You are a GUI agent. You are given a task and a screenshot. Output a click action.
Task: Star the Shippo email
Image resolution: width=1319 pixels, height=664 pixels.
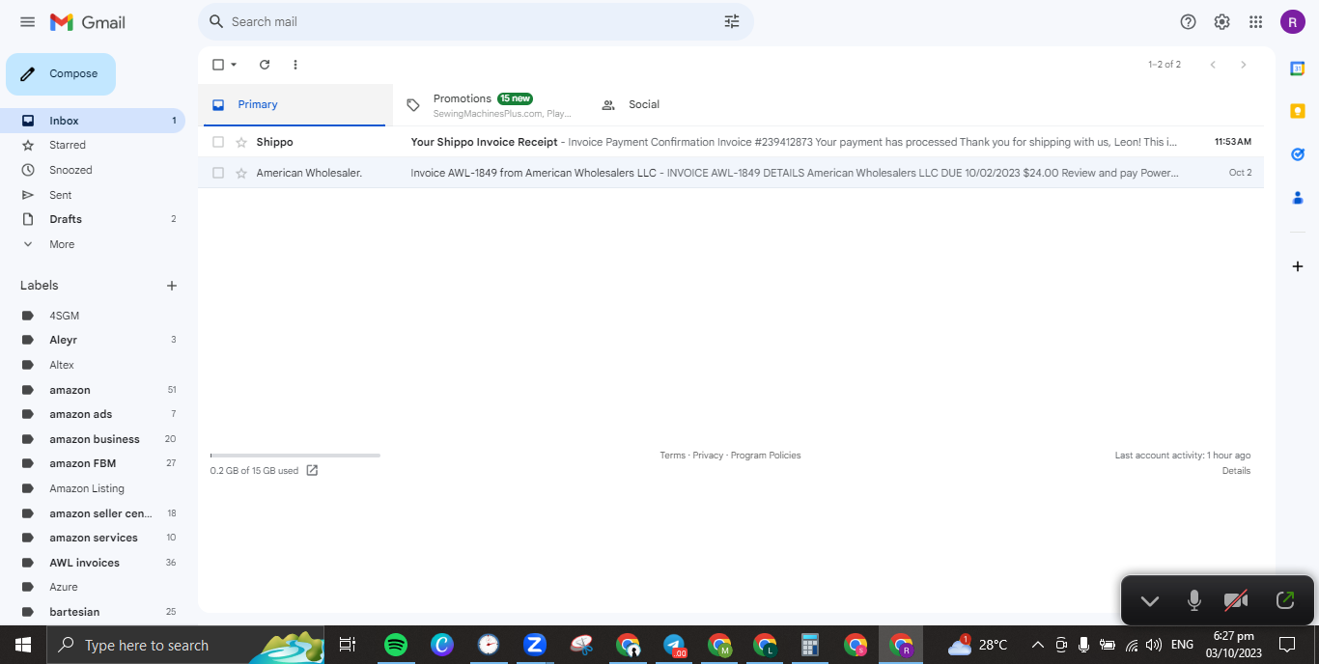pyautogui.click(x=241, y=142)
